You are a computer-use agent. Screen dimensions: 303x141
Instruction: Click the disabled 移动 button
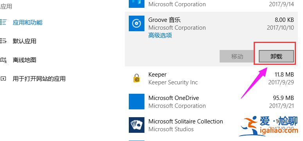(237, 57)
